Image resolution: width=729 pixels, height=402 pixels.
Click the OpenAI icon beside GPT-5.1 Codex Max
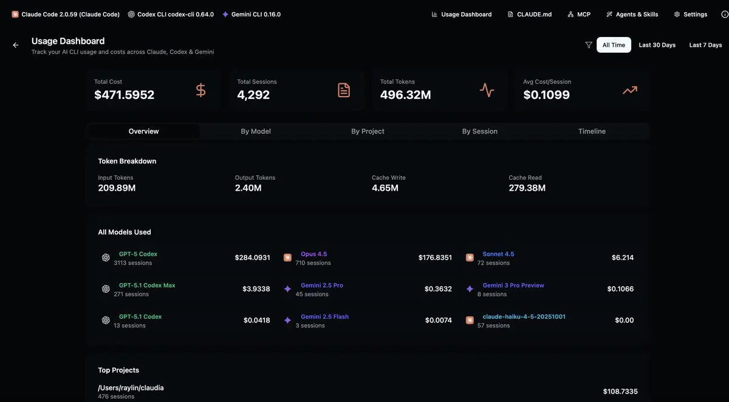pyautogui.click(x=106, y=289)
